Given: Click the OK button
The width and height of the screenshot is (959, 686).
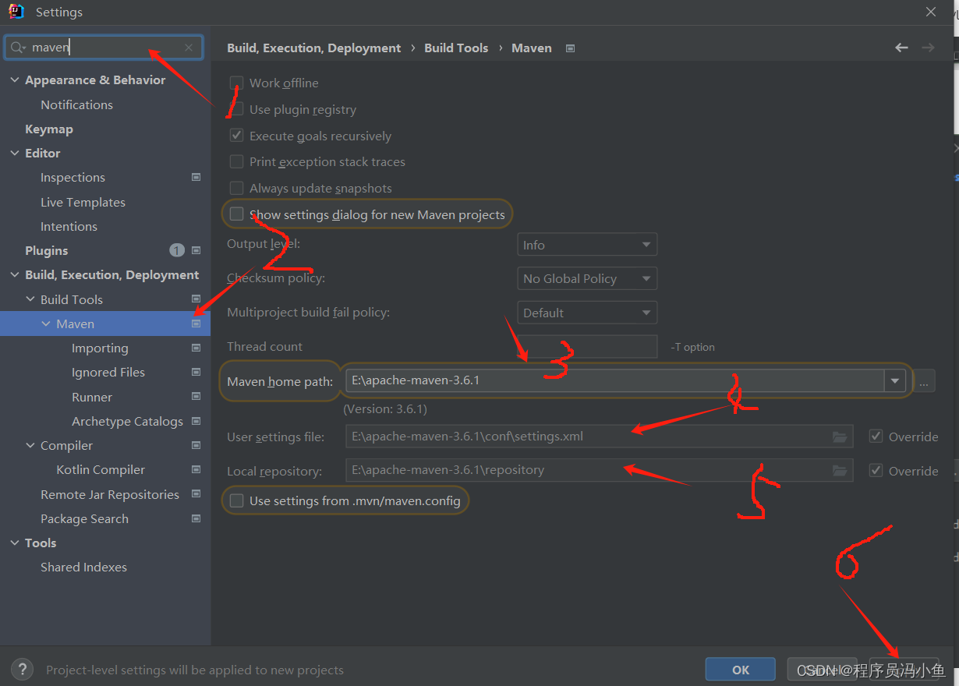Looking at the screenshot, I should click(741, 670).
